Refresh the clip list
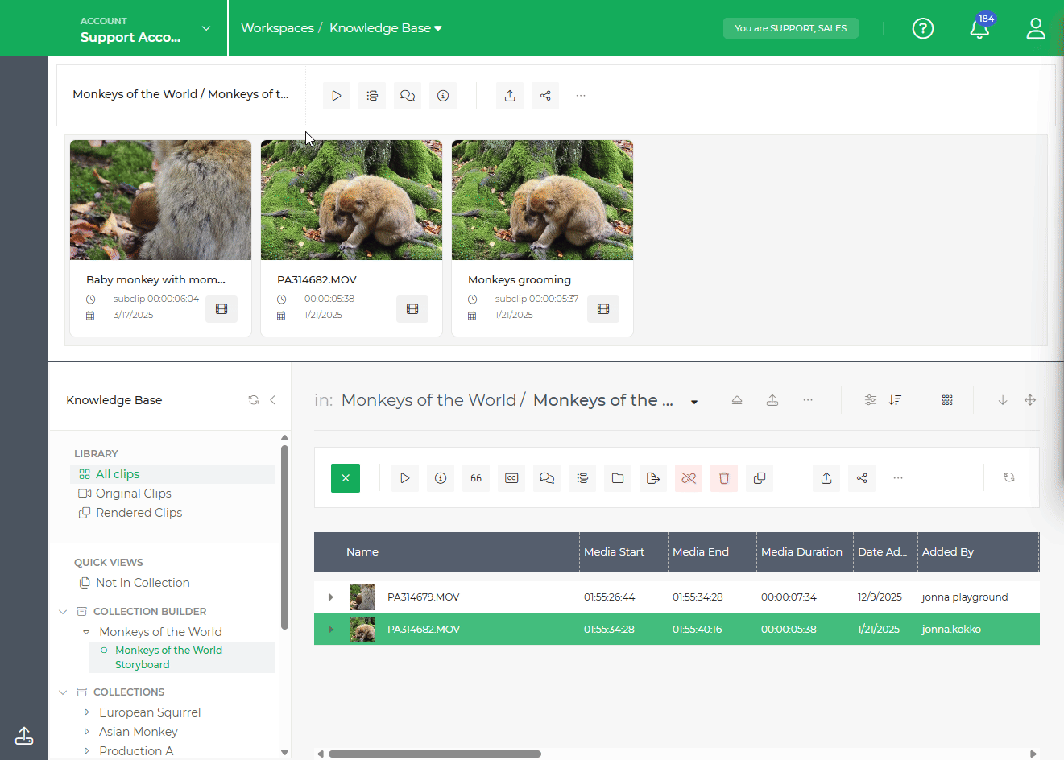1064x760 pixels. click(1009, 477)
